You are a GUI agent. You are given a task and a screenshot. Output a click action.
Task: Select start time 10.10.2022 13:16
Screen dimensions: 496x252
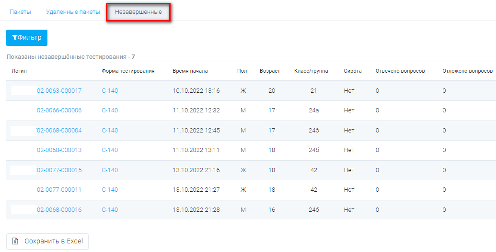[196, 91]
